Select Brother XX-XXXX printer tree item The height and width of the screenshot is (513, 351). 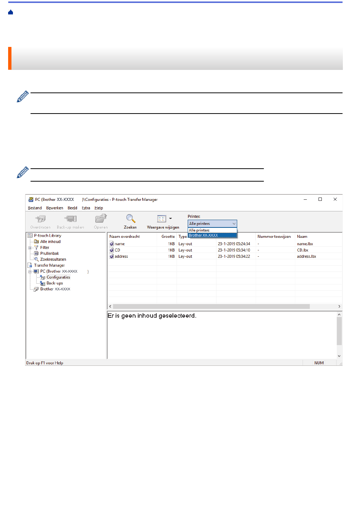(55, 289)
